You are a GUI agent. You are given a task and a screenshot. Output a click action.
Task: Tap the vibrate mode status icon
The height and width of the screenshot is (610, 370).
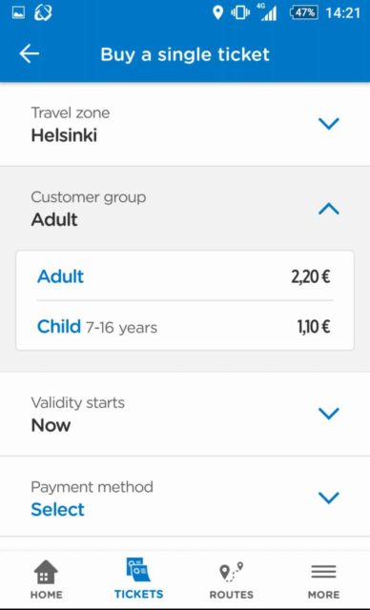(240, 13)
